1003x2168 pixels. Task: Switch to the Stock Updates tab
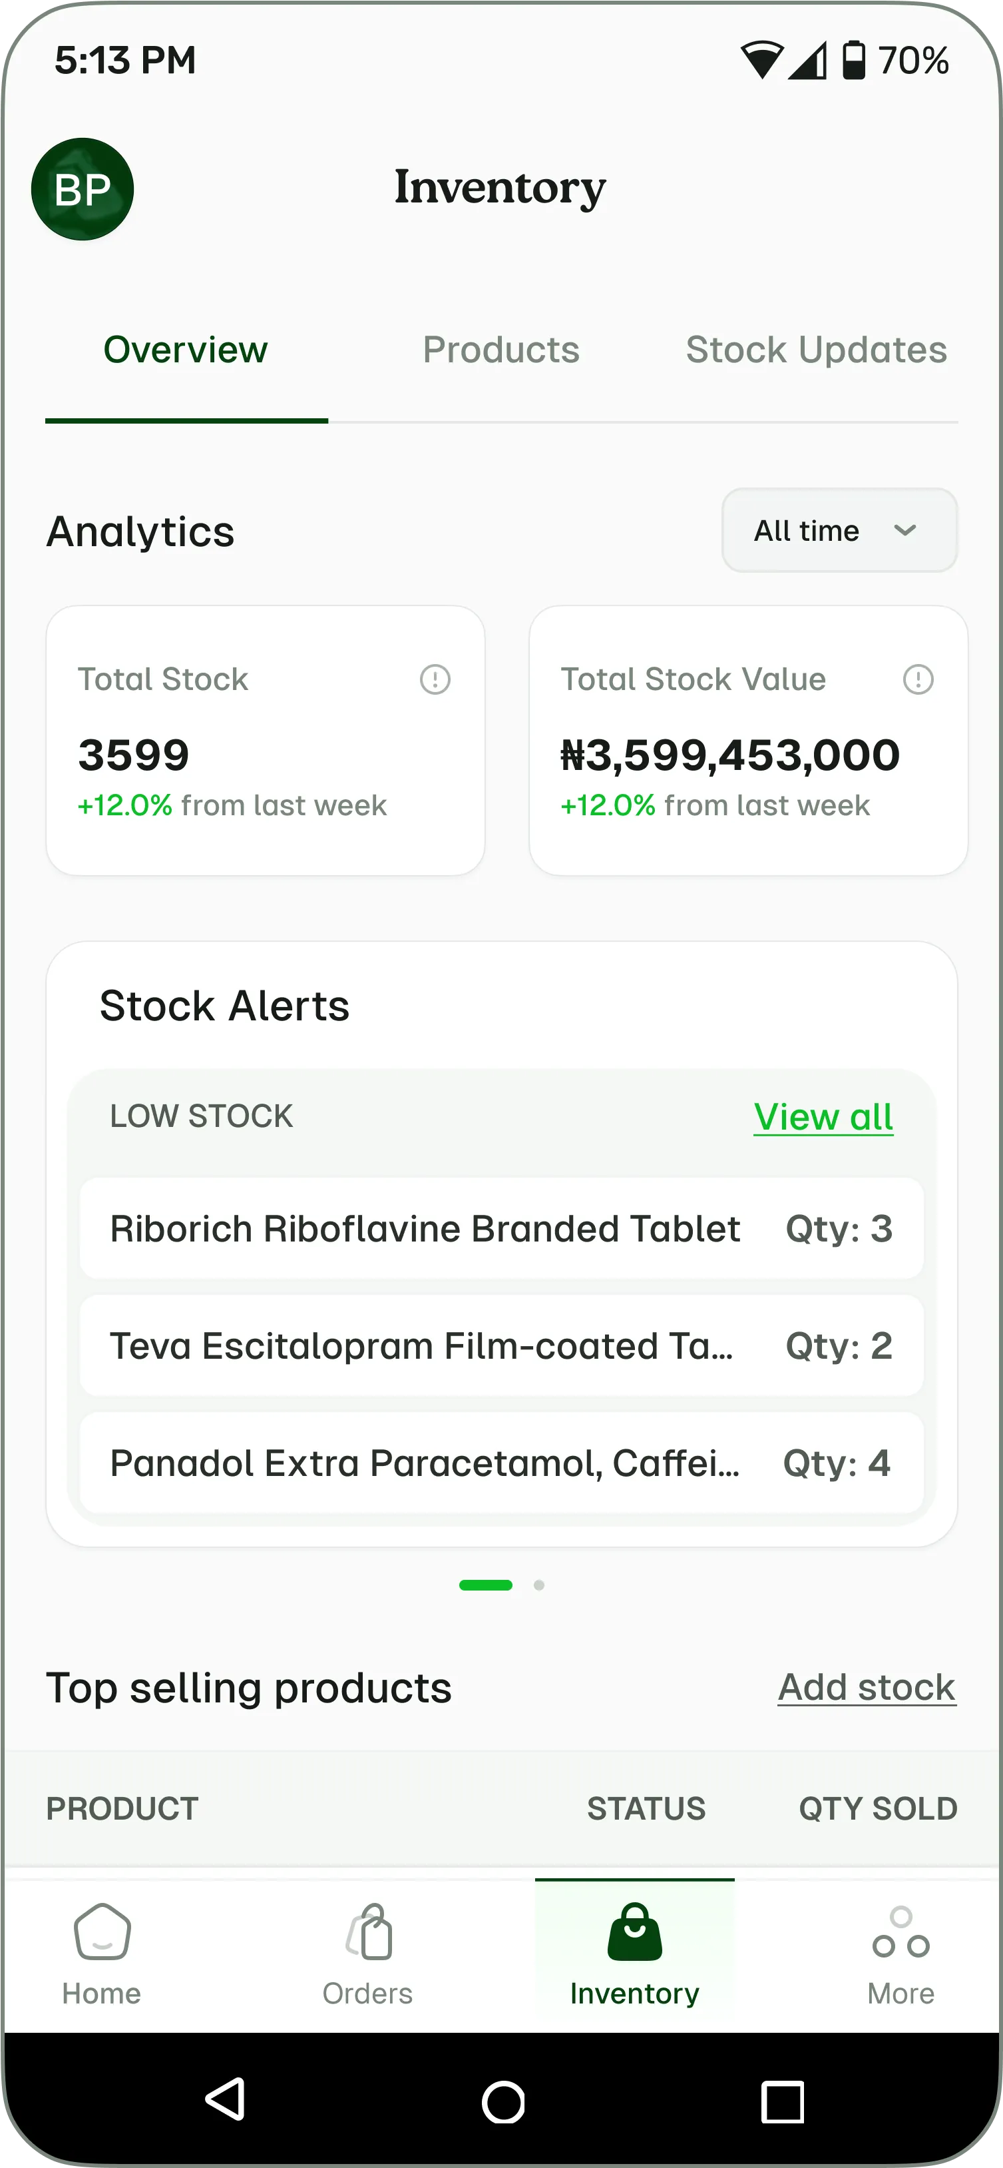click(x=817, y=350)
